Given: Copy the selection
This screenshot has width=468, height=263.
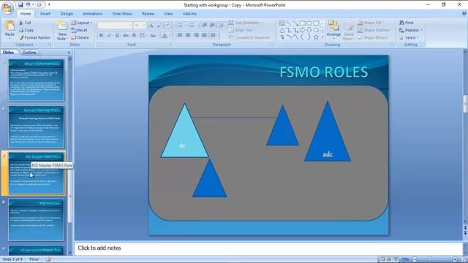Looking at the screenshot, I should [26, 30].
